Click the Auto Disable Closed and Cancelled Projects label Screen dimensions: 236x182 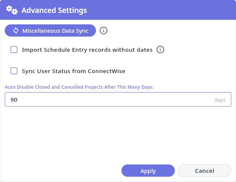(x=79, y=87)
